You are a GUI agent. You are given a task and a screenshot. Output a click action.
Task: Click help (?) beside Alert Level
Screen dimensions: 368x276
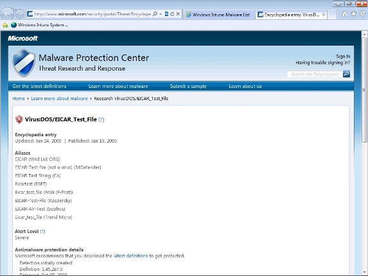tap(42, 232)
